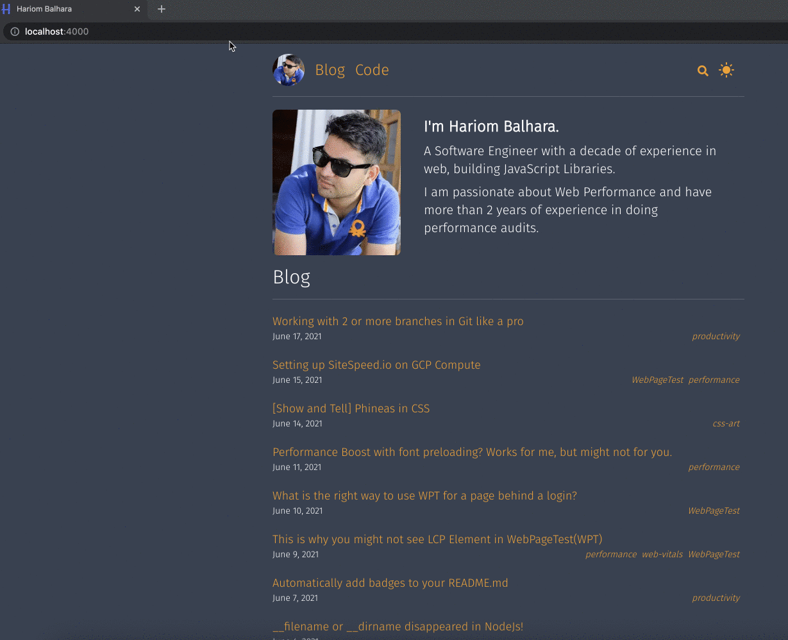Open 'Automatically add badges to your README.md' post
This screenshot has width=788, height=640.
click(x=390, y=583)
